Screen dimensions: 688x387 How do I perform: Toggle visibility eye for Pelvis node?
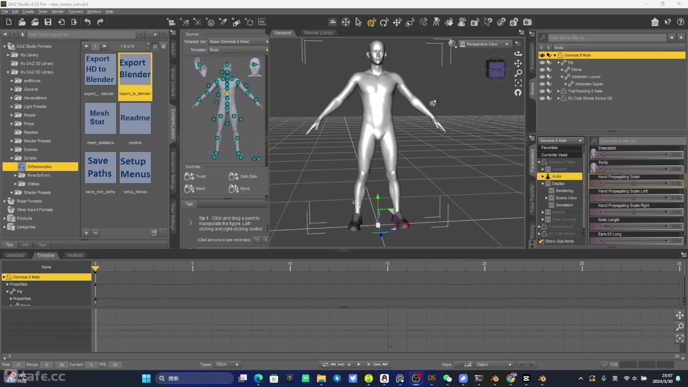[x=542, y=70]
